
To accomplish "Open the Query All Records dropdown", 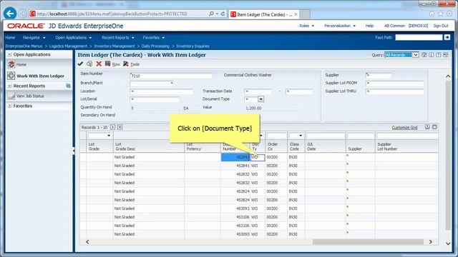I will tap(415, 55).
